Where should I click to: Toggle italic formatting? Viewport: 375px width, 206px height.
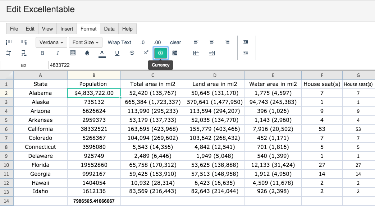click(x=58, y=53)
